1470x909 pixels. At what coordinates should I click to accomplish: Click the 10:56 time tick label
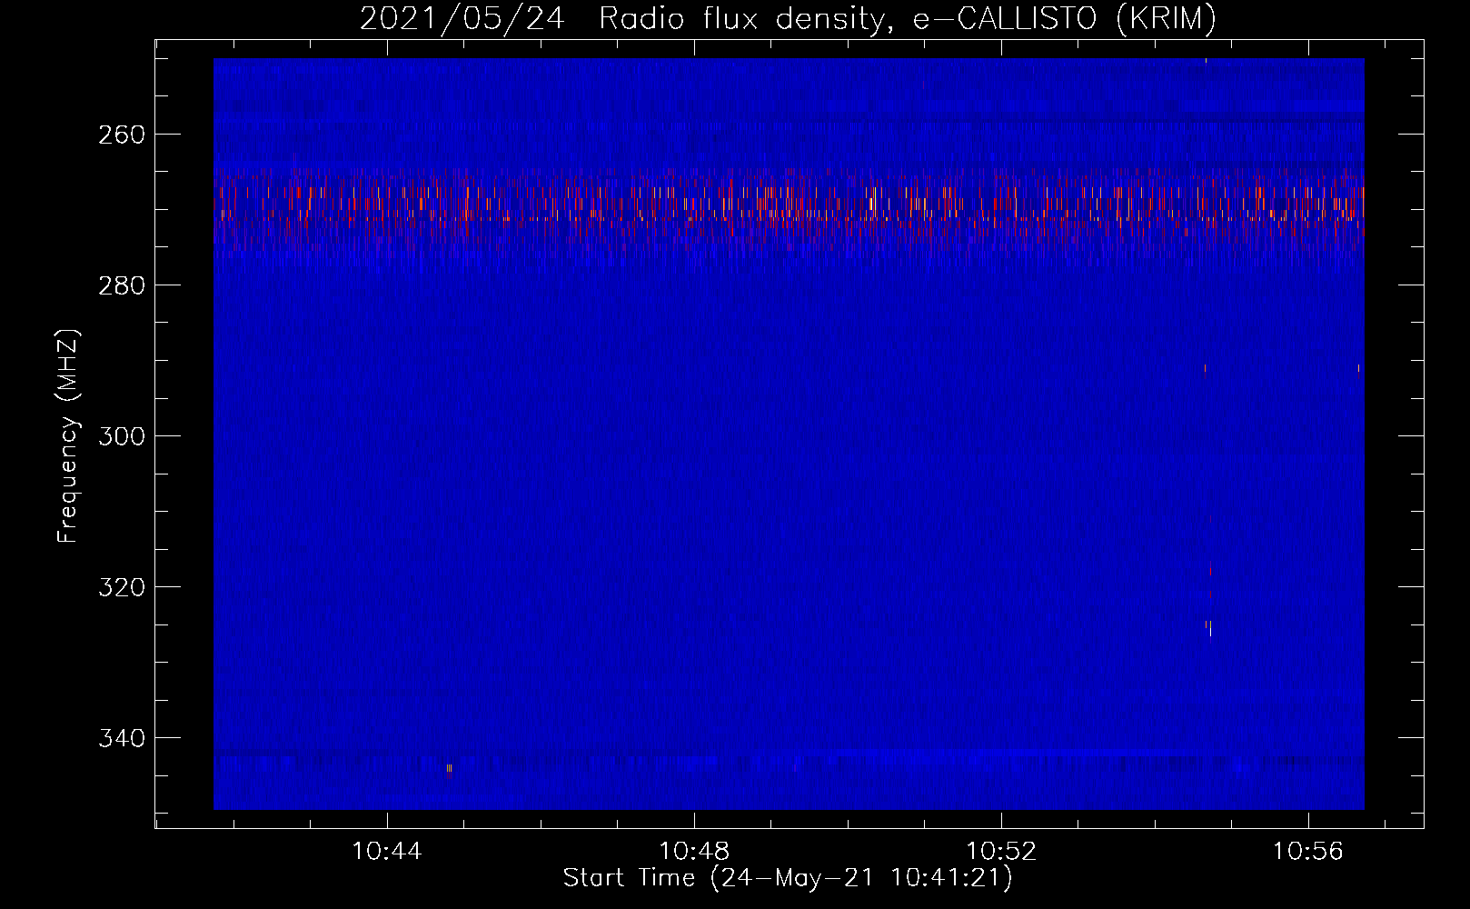click(x=1308, y=852)
